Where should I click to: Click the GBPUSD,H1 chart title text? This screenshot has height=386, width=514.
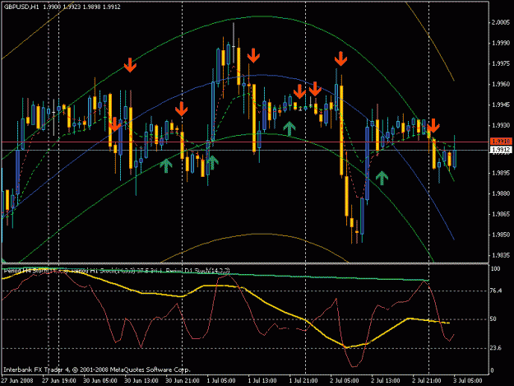21,7
